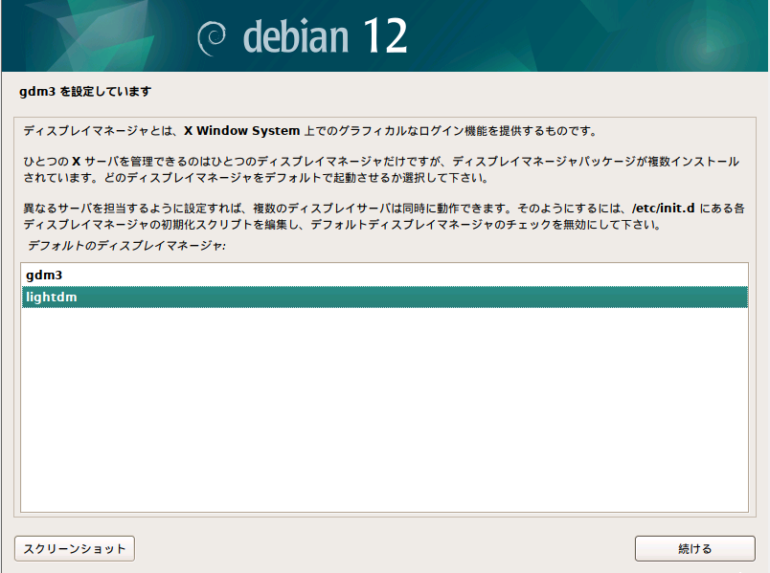Click the 'デフォルトのディスプレイマネージャ:' label
This screenshot has width=770, height=573.
126,245
